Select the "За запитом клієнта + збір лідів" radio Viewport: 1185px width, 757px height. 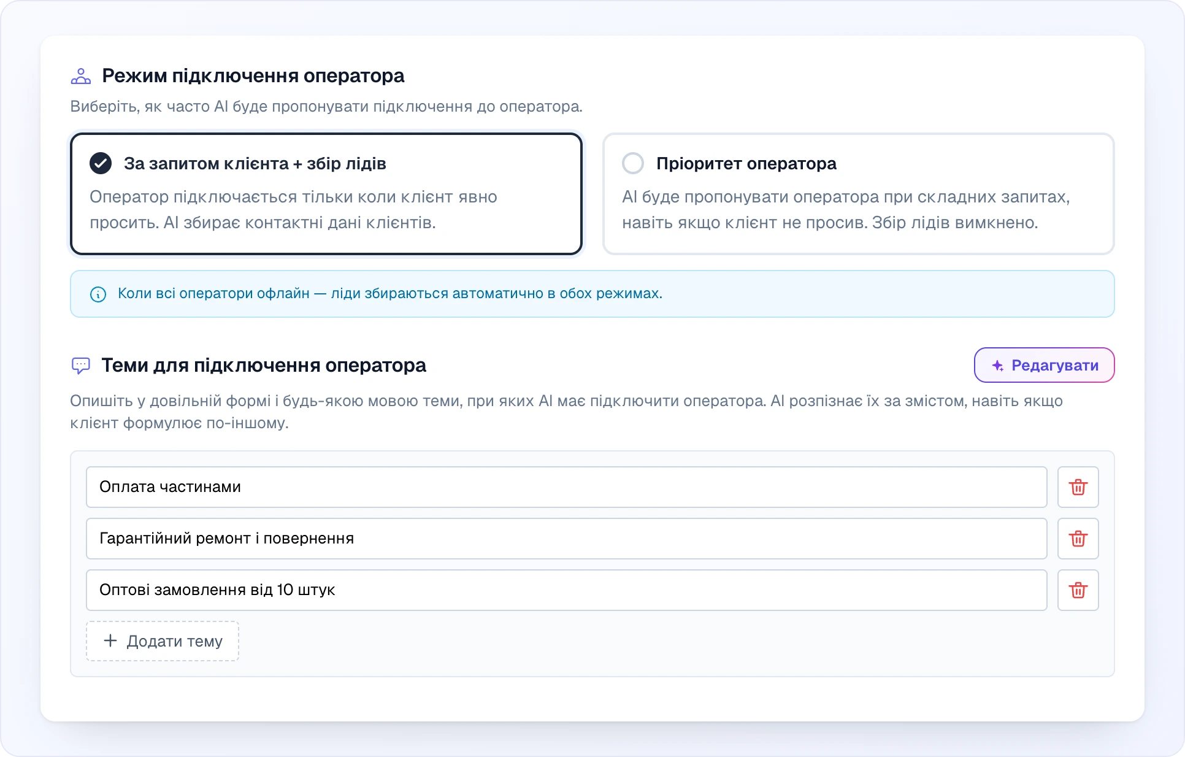[101, 163]
